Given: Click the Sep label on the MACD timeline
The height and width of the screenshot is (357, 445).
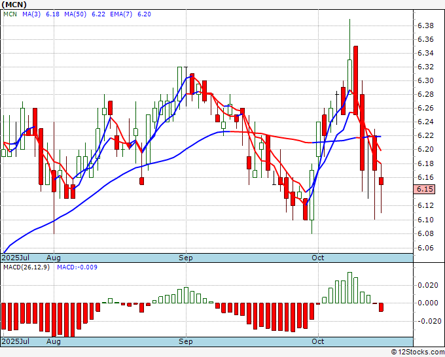Looking at the screenshot, I should 186,341.
